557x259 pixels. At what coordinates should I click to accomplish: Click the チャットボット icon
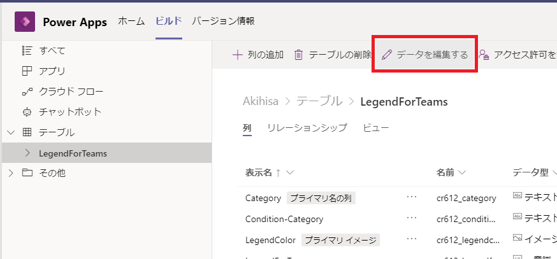coord(27,113)
